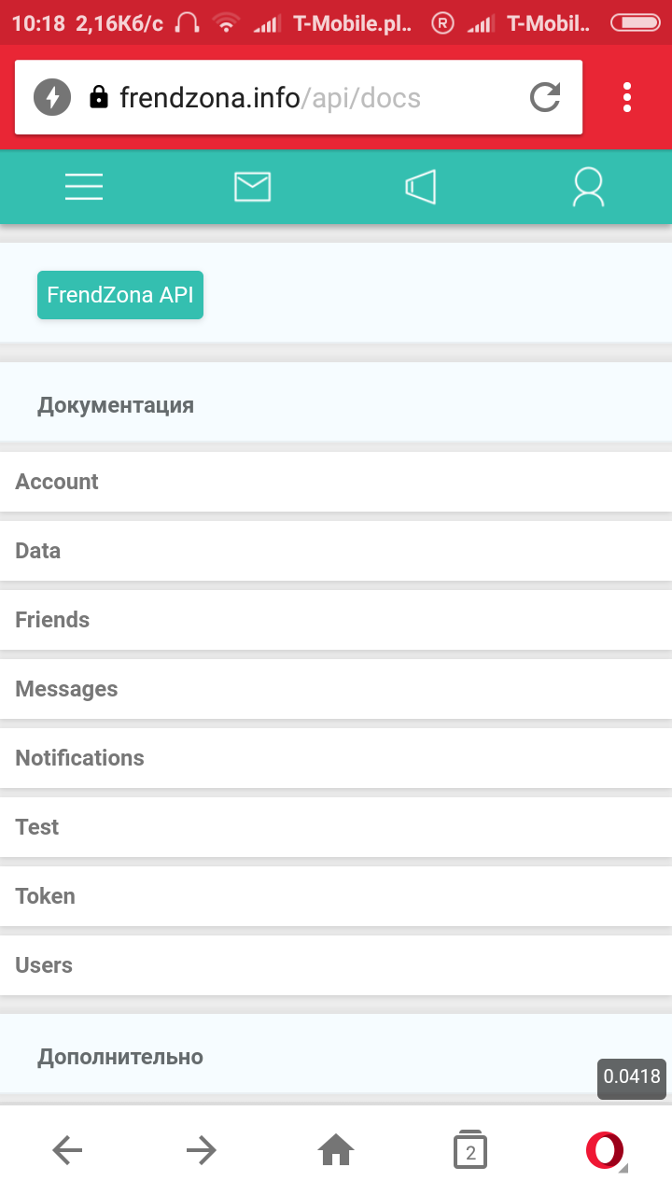The width and height of the screenshot is (672, 1195).
Task: Expand the Account documentation section
Action: 57,482
